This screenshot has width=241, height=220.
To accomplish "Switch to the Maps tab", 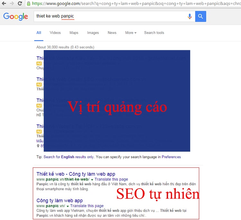I will [74, 33].
